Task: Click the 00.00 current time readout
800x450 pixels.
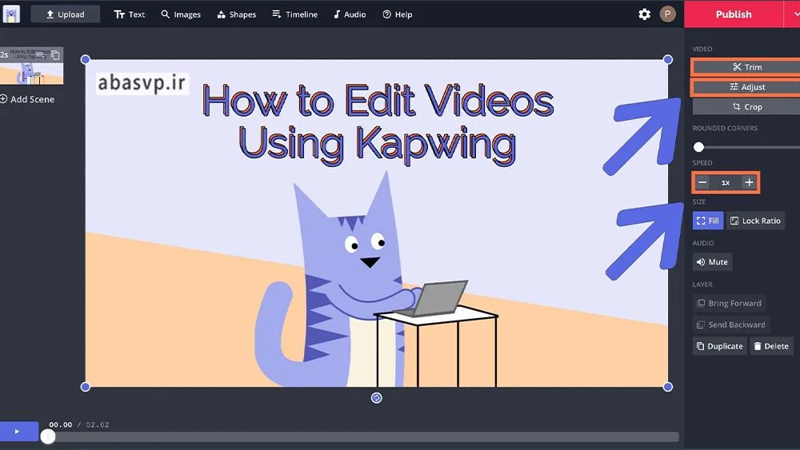Action: click(60, 424)
